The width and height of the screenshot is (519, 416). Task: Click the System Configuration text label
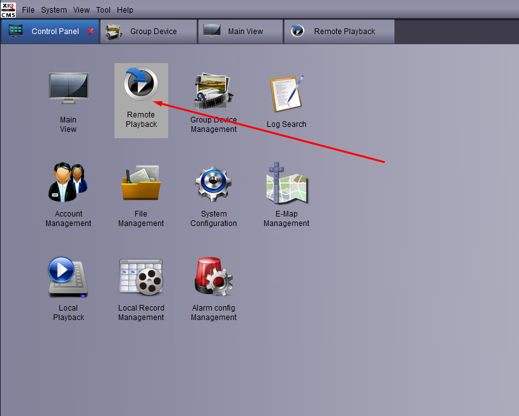click(x=214, y=218)
